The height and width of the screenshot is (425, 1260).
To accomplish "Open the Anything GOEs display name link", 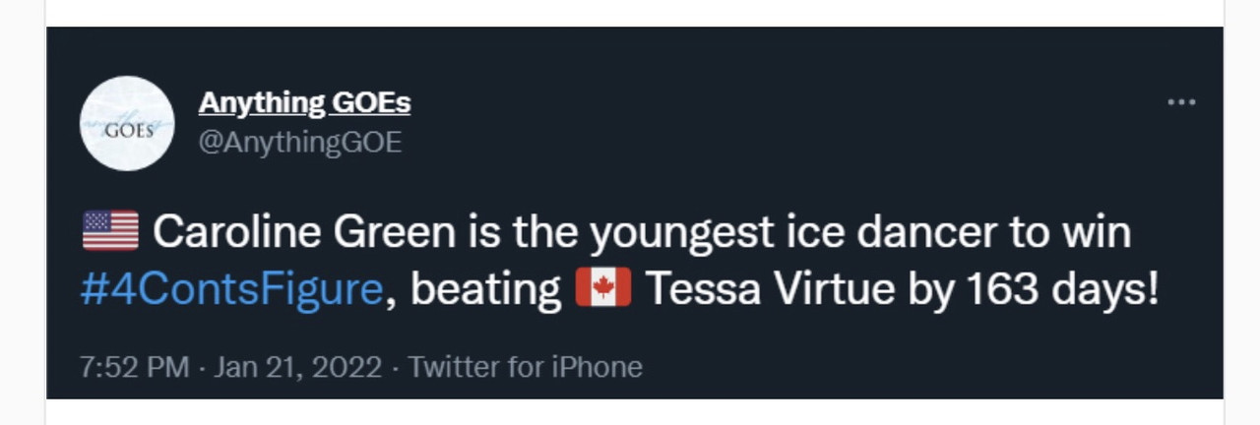I will coord(304,102).
